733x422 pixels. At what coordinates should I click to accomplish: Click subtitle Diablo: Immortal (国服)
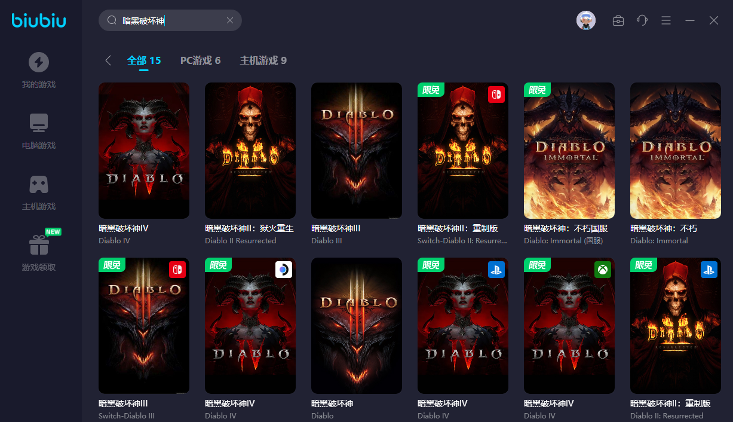563,241
